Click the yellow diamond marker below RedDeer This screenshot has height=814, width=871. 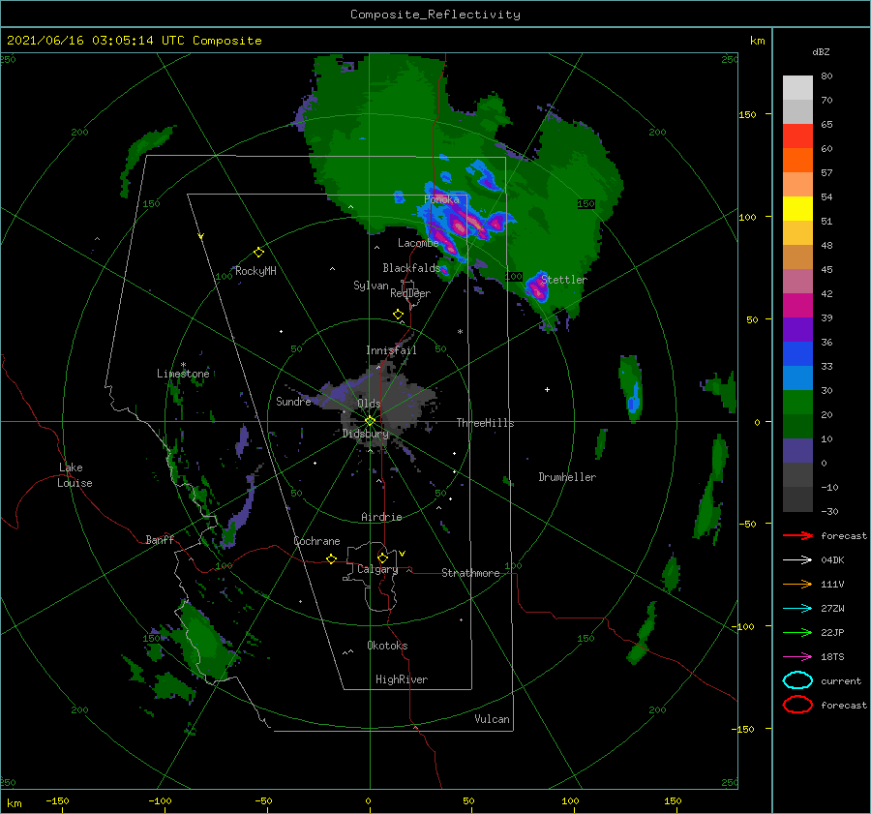coord(398,315)
